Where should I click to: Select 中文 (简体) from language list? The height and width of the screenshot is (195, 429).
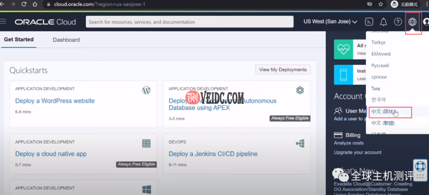click(x=384, y=112)
